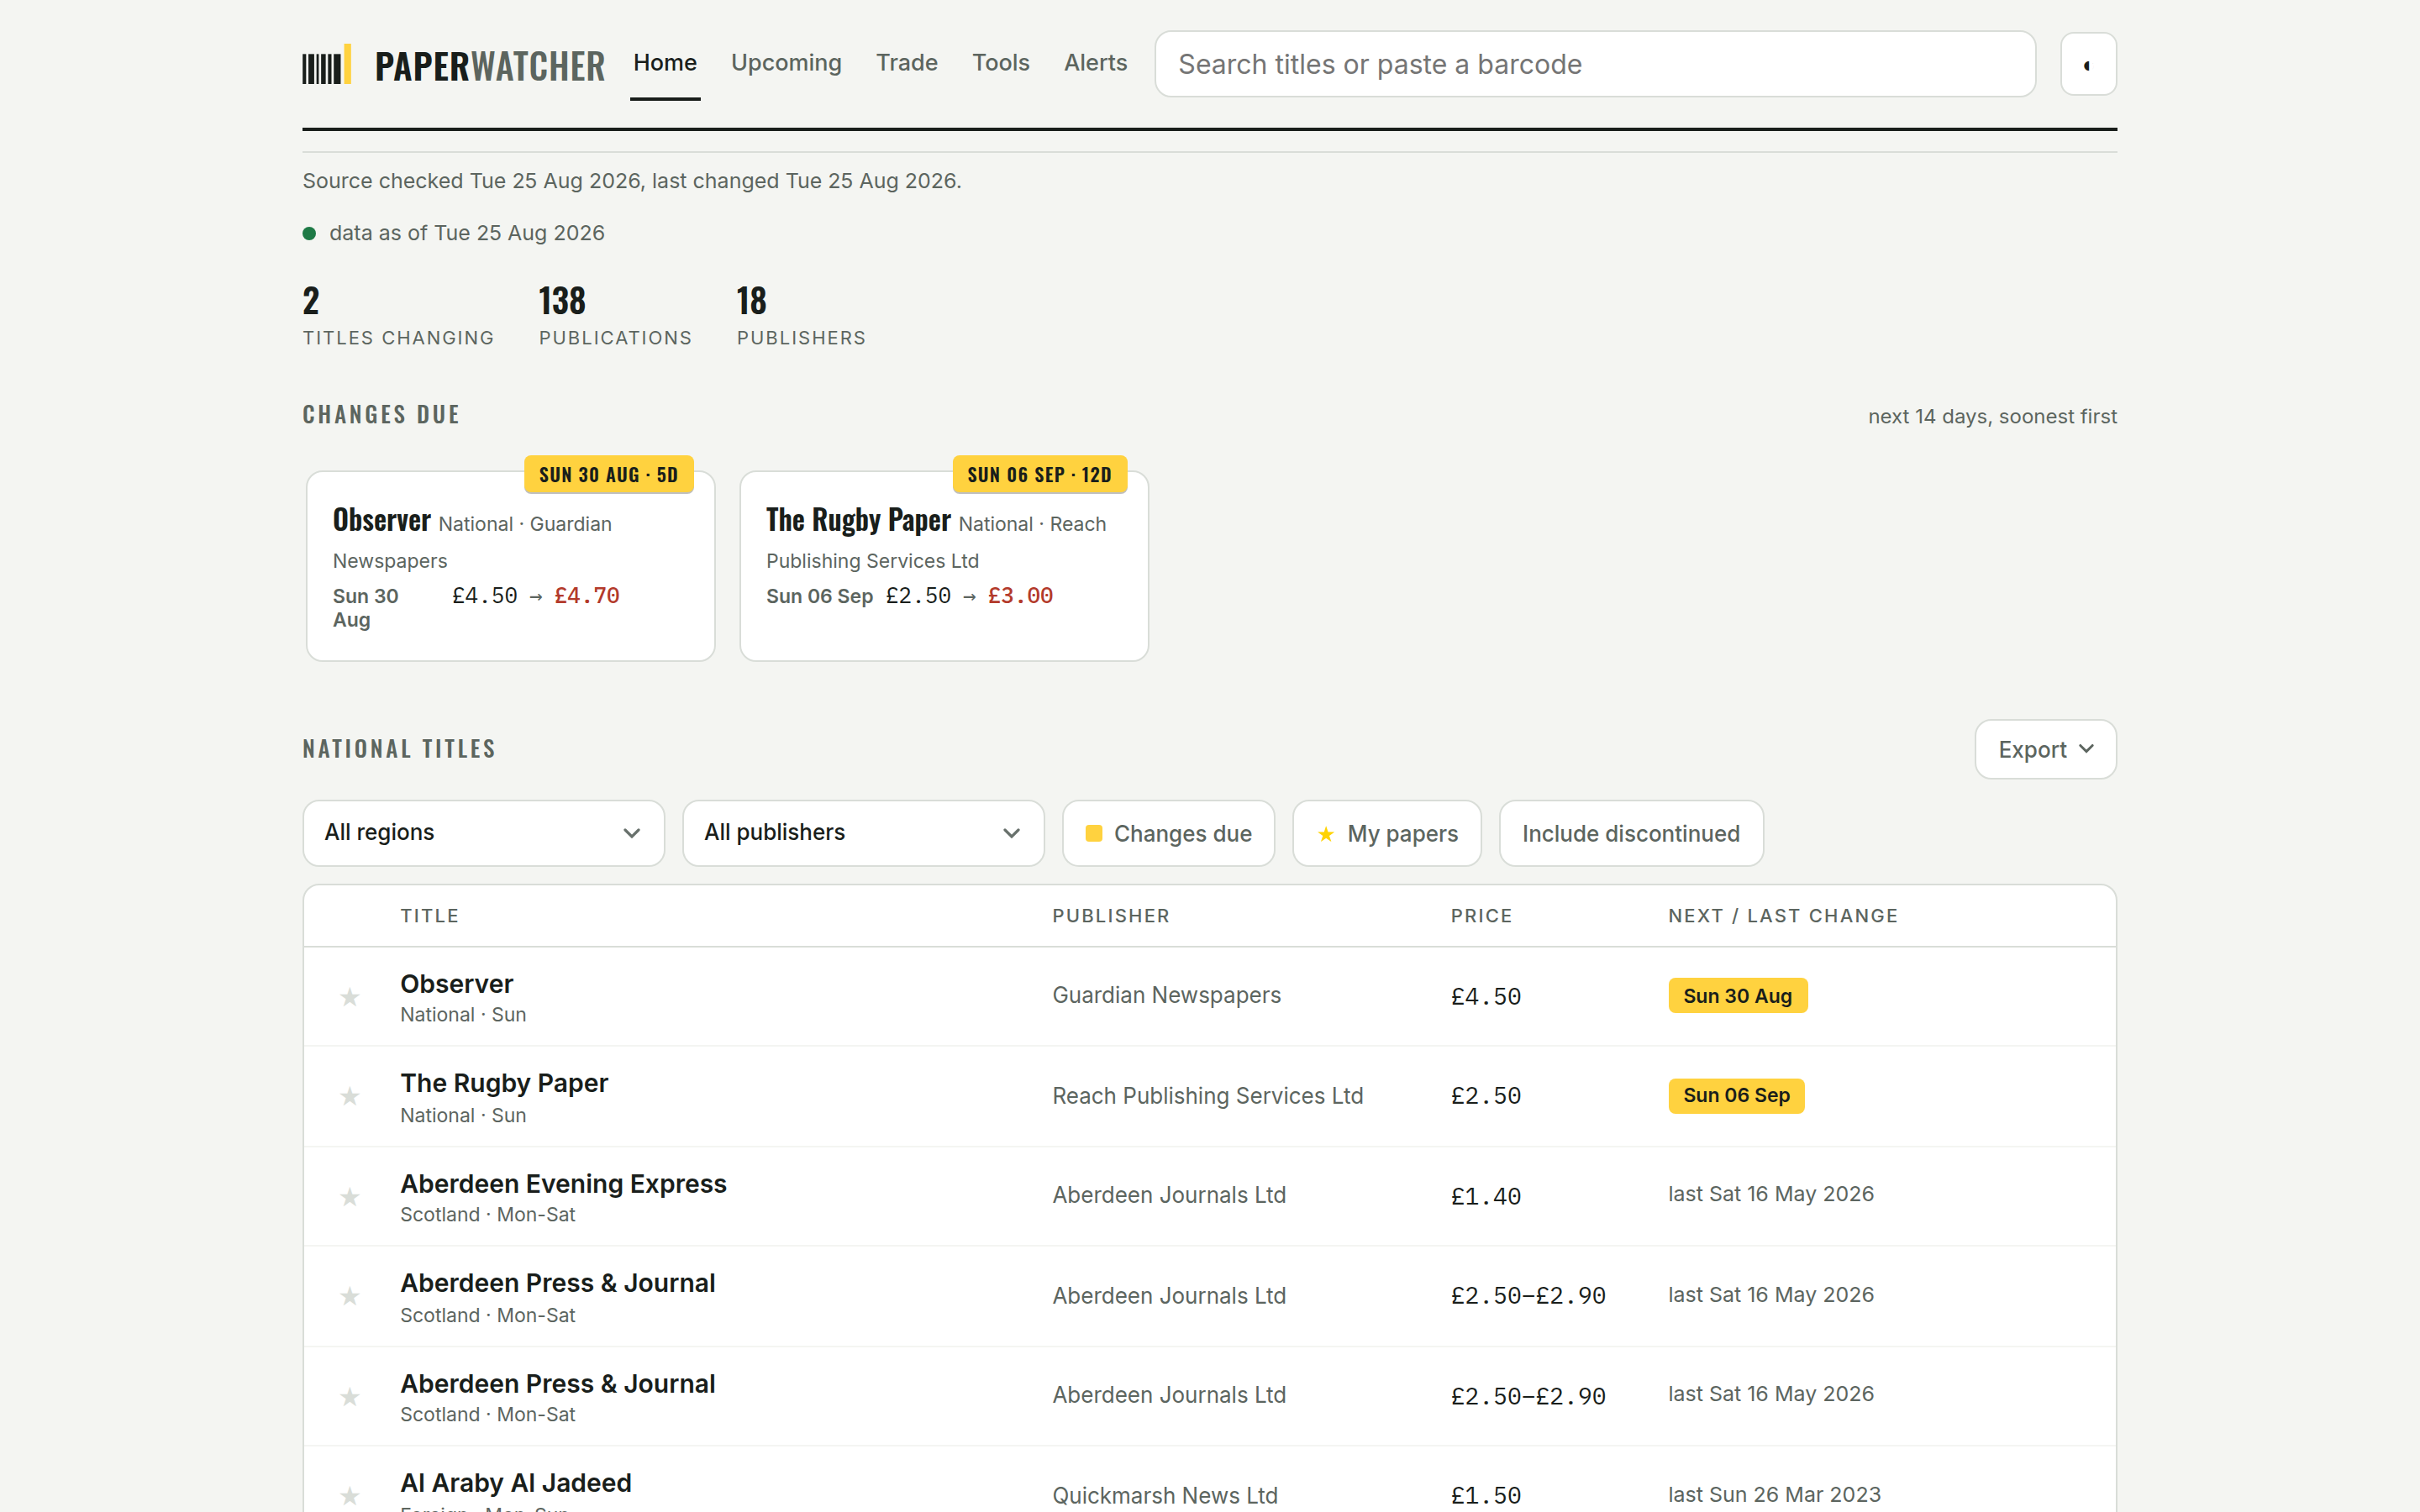Open the Observer change card
Screen dimensions: 2420x1512
point(511,566)
